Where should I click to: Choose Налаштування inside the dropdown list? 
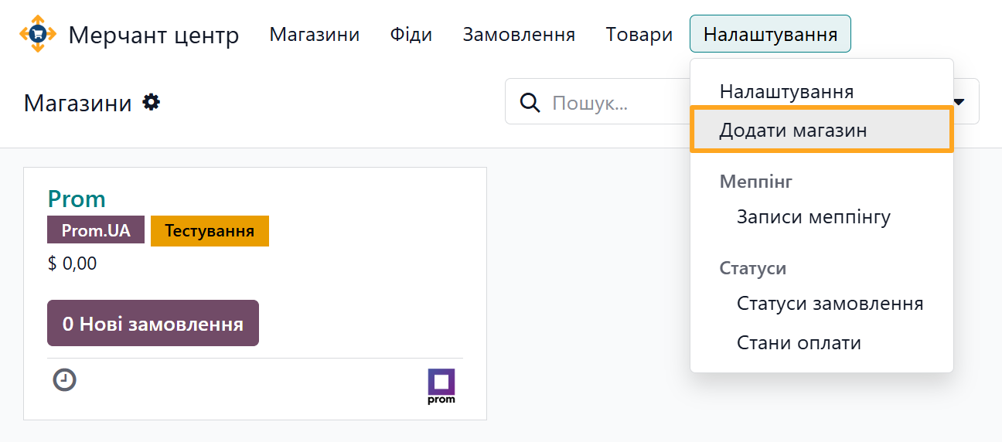click(786, 92)
